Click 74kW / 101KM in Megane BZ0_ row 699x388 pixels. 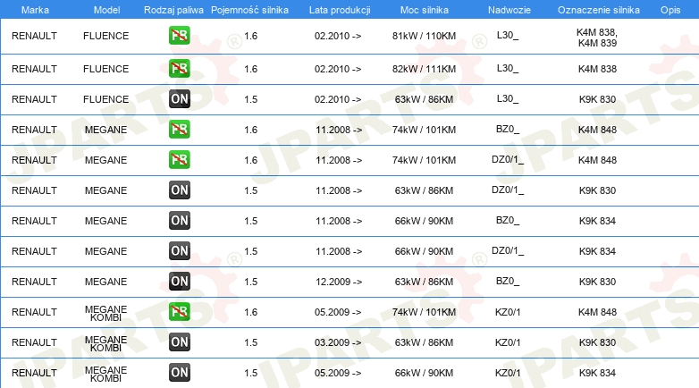(424, 130)
